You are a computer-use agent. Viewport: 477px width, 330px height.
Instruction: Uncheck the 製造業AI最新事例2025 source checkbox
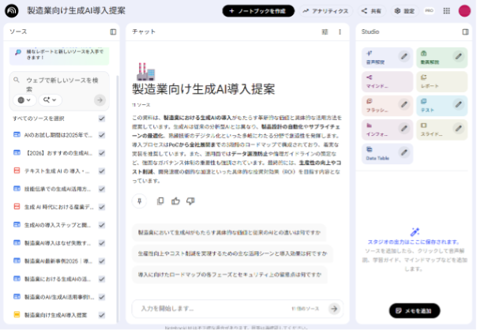(102, 261)
